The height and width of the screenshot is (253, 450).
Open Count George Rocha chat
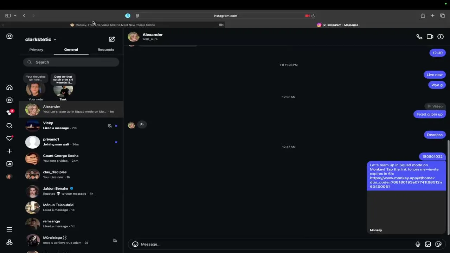coord(71,158)
